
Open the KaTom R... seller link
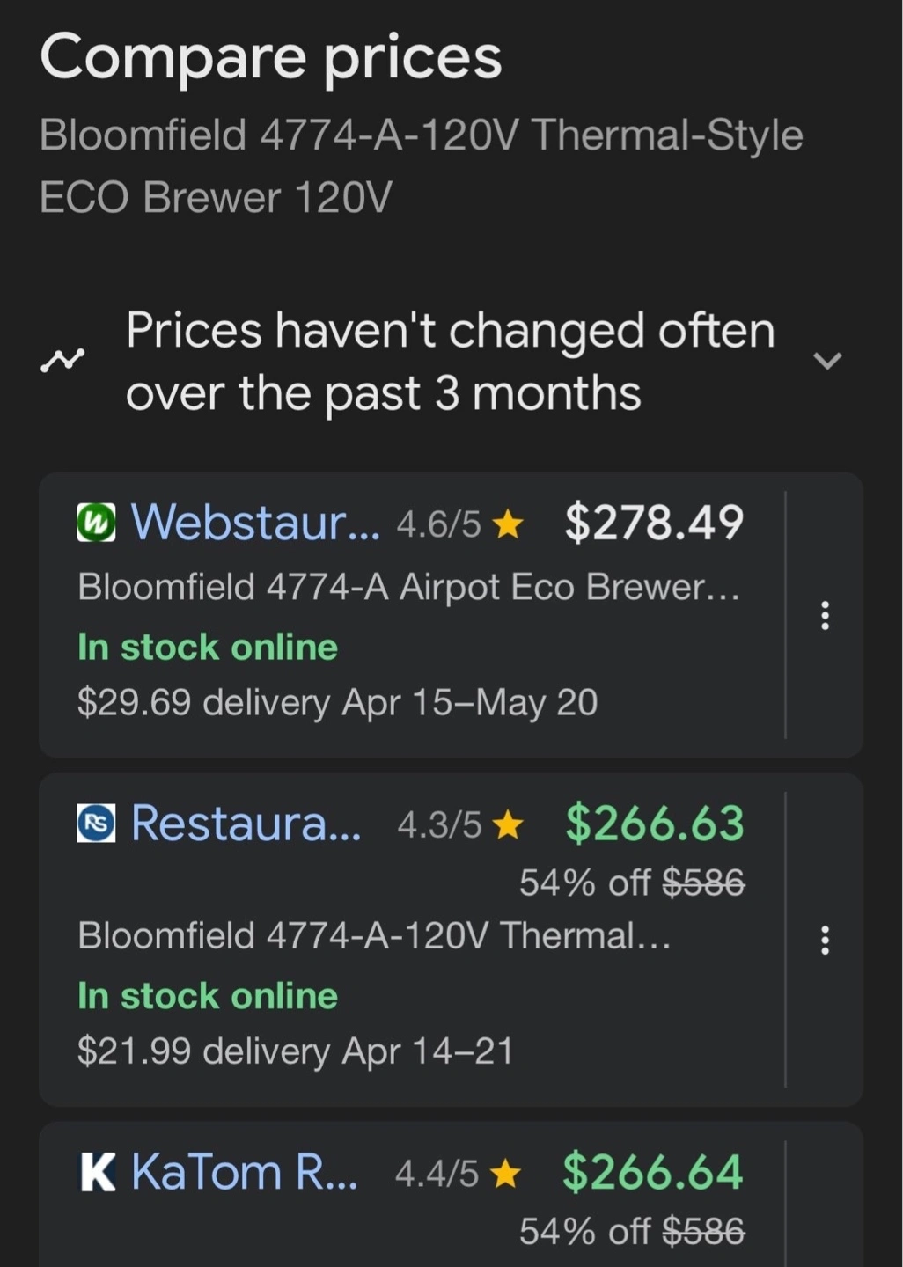tap(245, 1172)
